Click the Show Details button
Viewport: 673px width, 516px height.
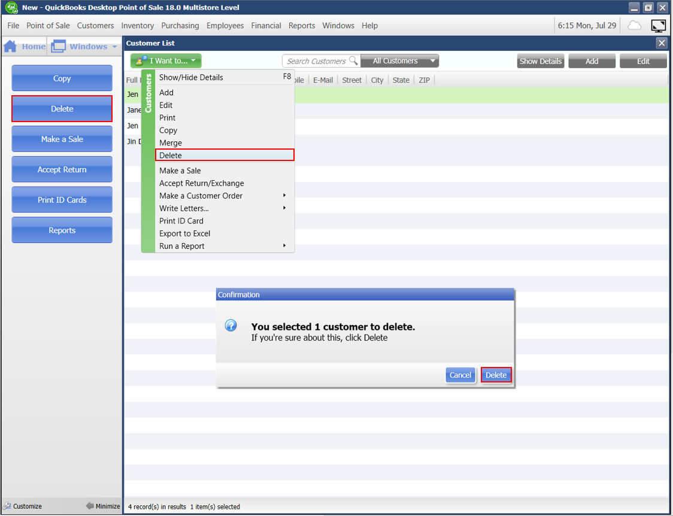click(540, 61)
